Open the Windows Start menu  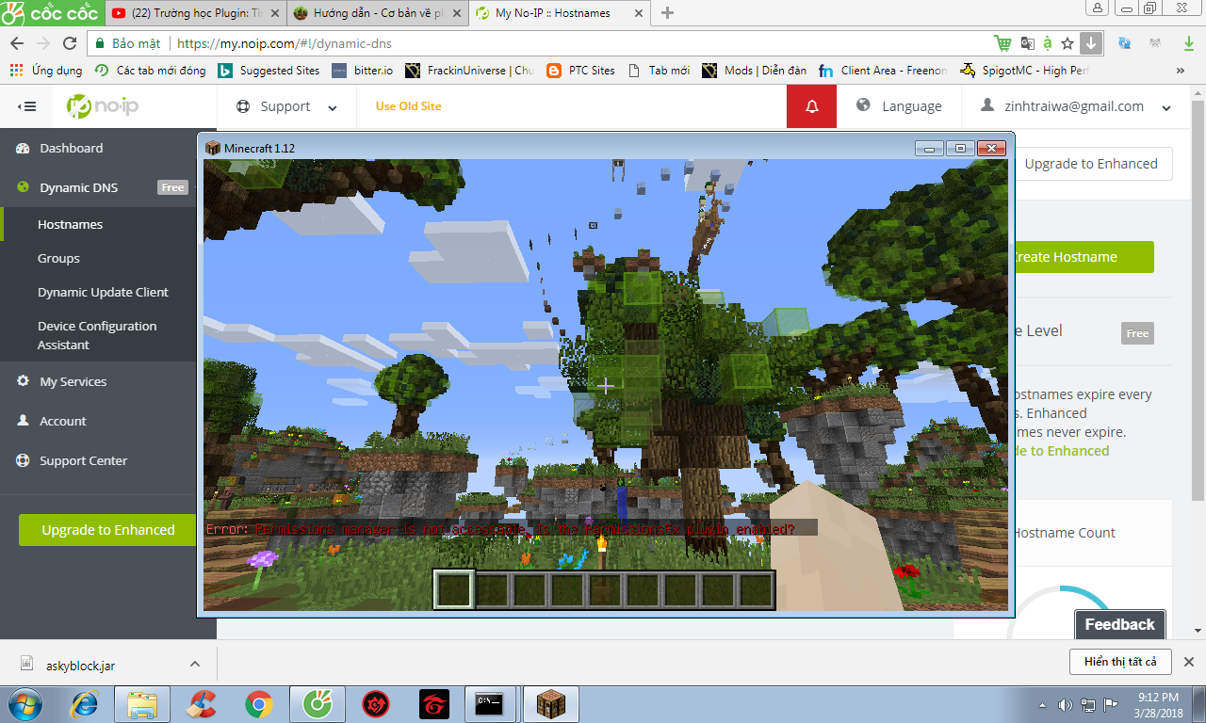(x=24, y=704)
